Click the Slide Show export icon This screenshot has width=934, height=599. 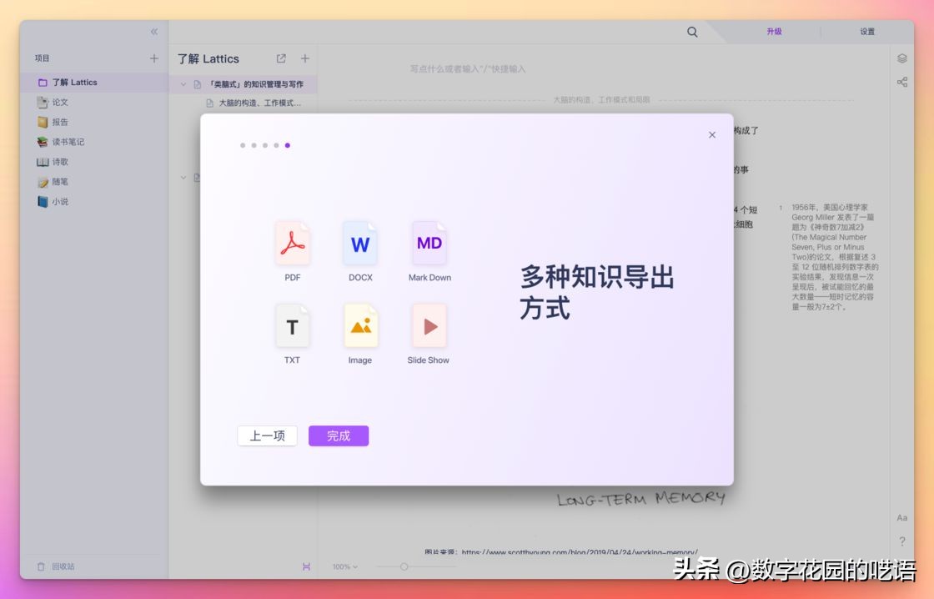click(429, 326)
